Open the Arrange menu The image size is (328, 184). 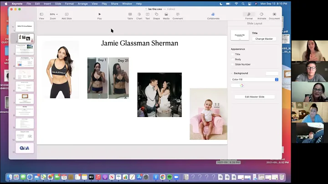pyautogui.click(x=82, y=4)
